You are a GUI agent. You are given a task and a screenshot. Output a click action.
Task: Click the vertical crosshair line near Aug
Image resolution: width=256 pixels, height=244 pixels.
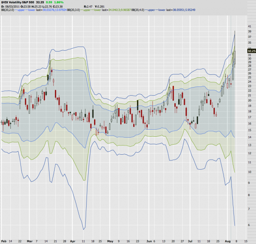point(231,125)
